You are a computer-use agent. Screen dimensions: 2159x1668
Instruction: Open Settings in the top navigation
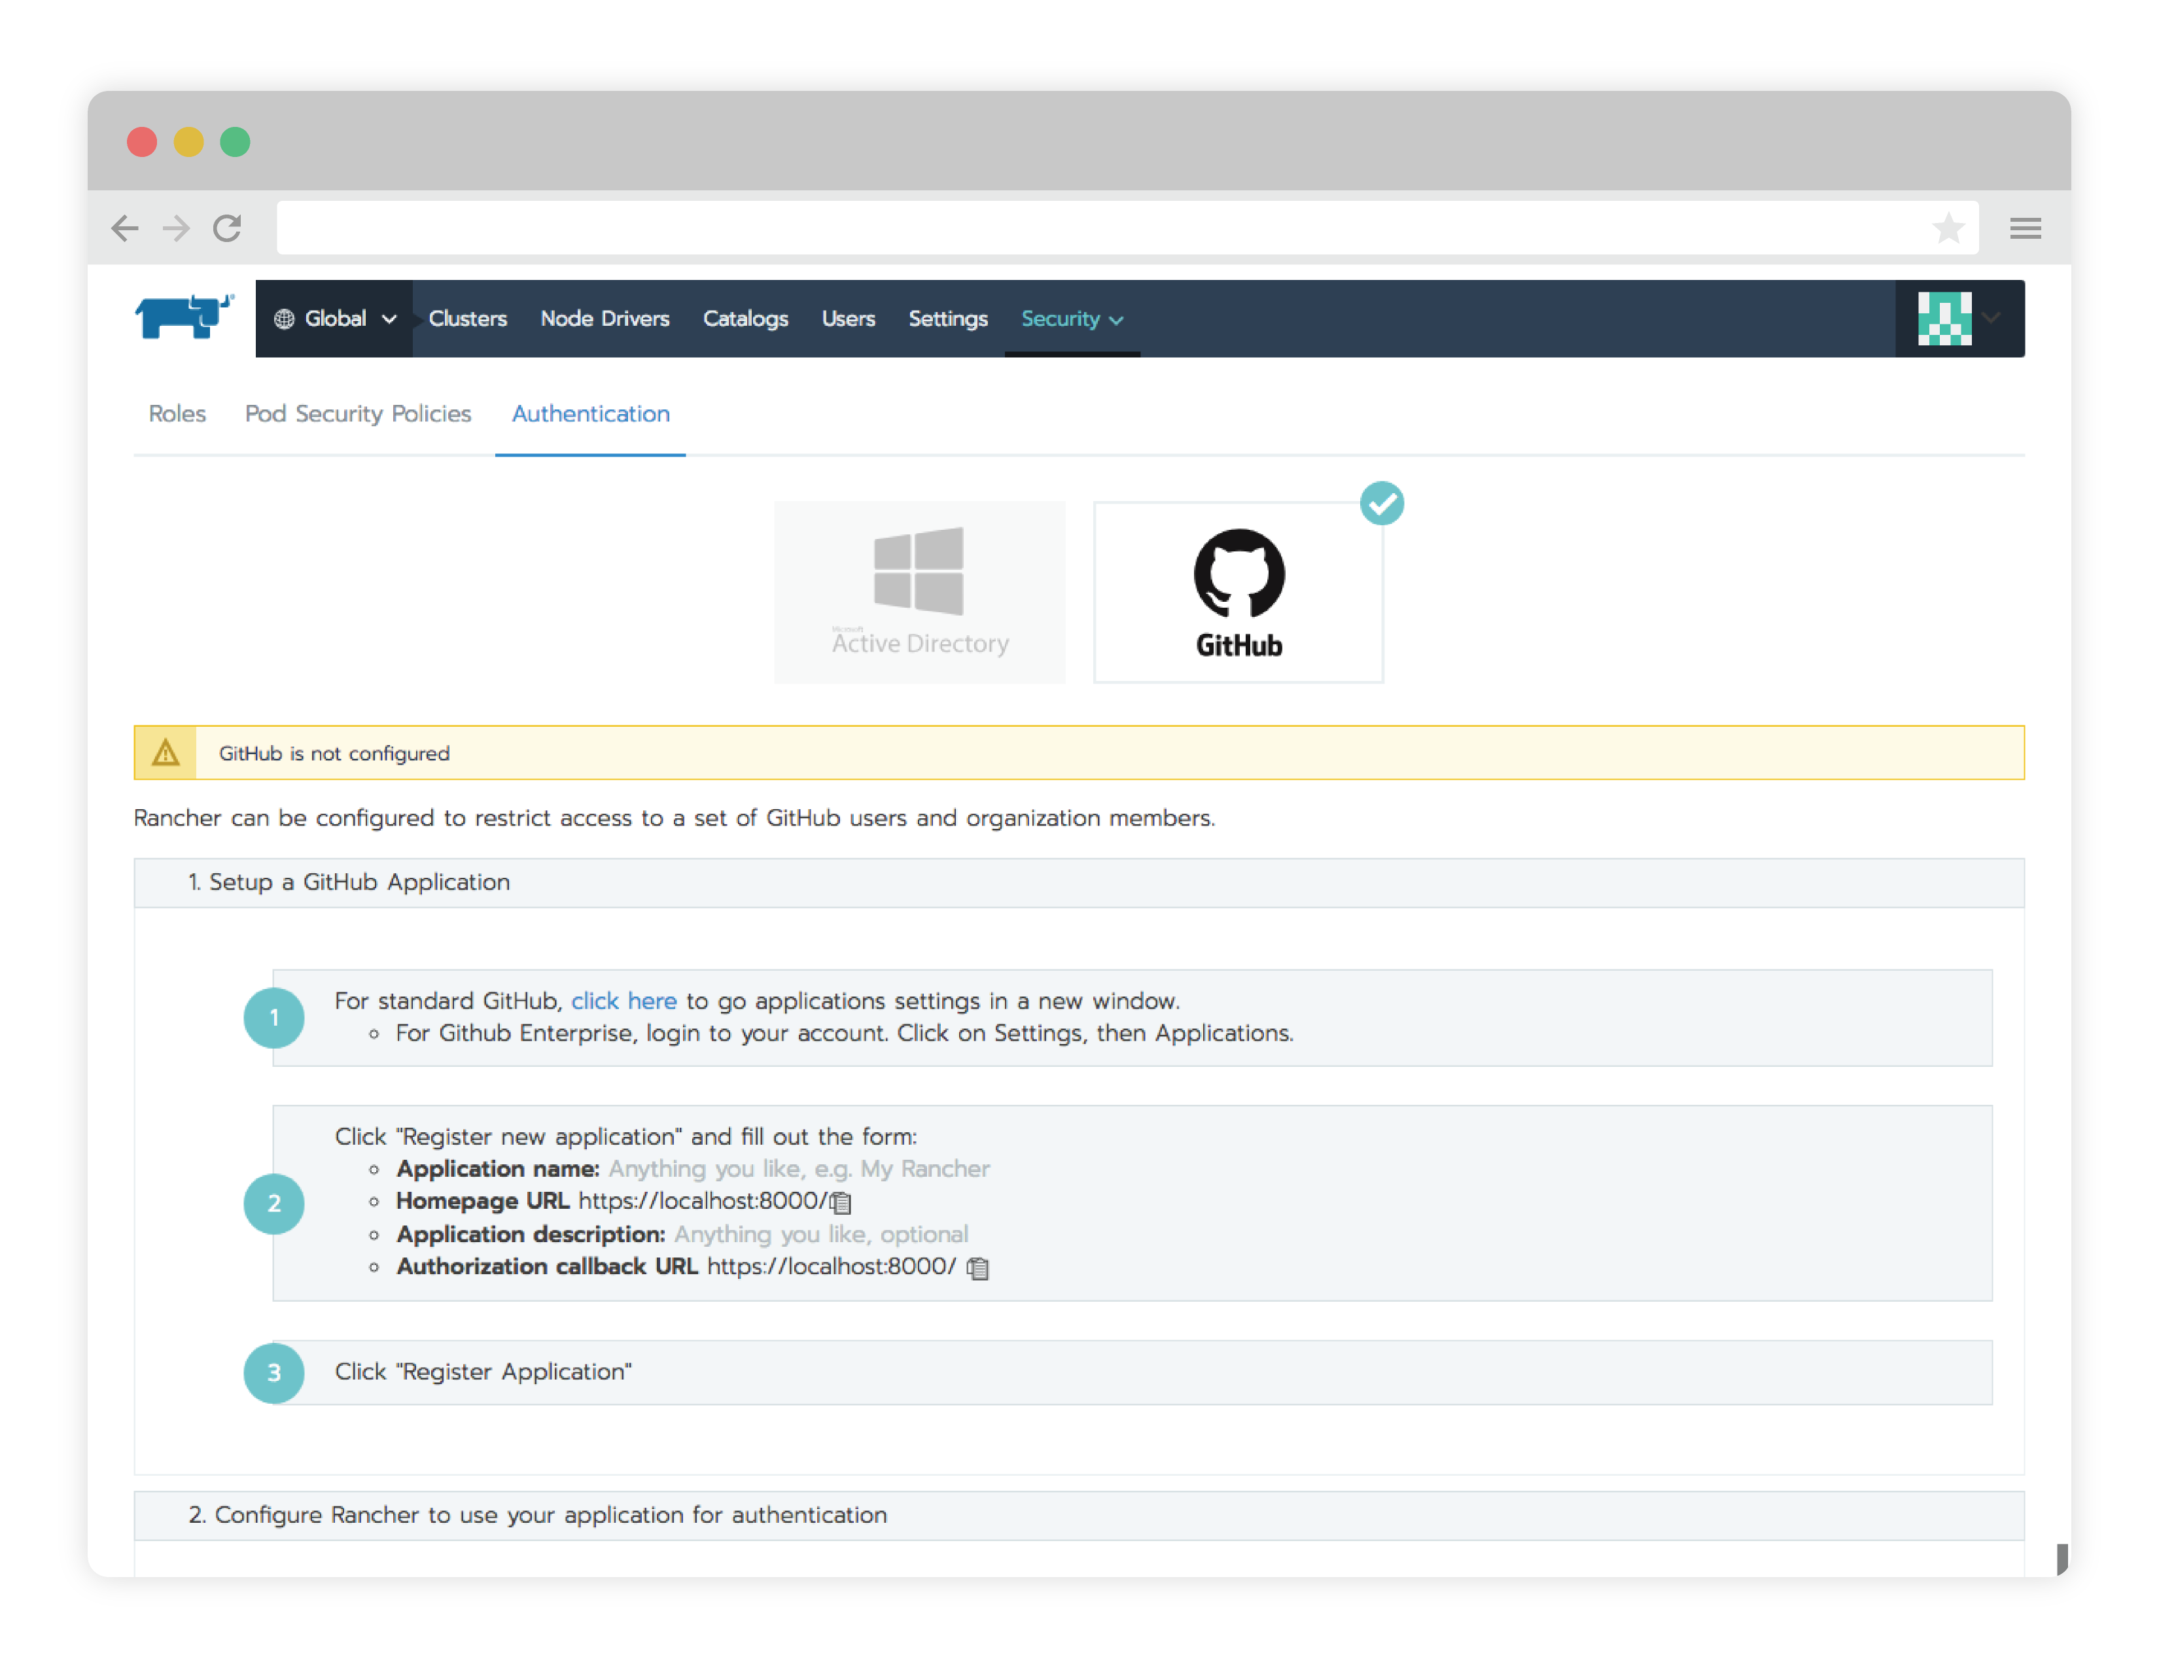point(947,319)
